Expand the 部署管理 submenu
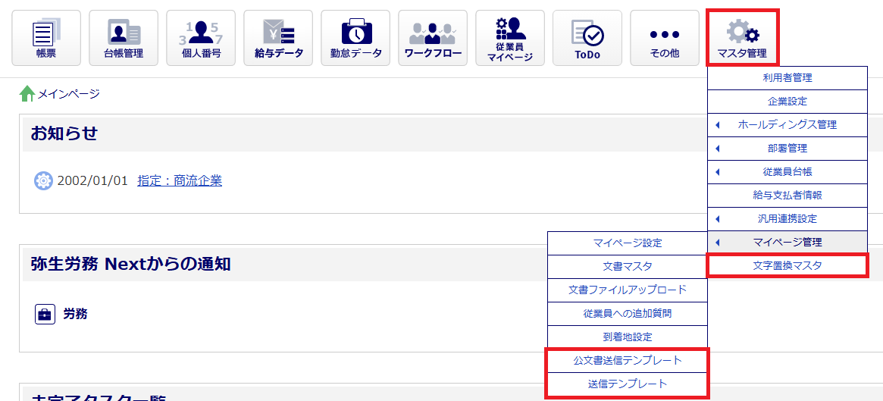883x401 pixels. pyautogui.click(x=787, y=149)
